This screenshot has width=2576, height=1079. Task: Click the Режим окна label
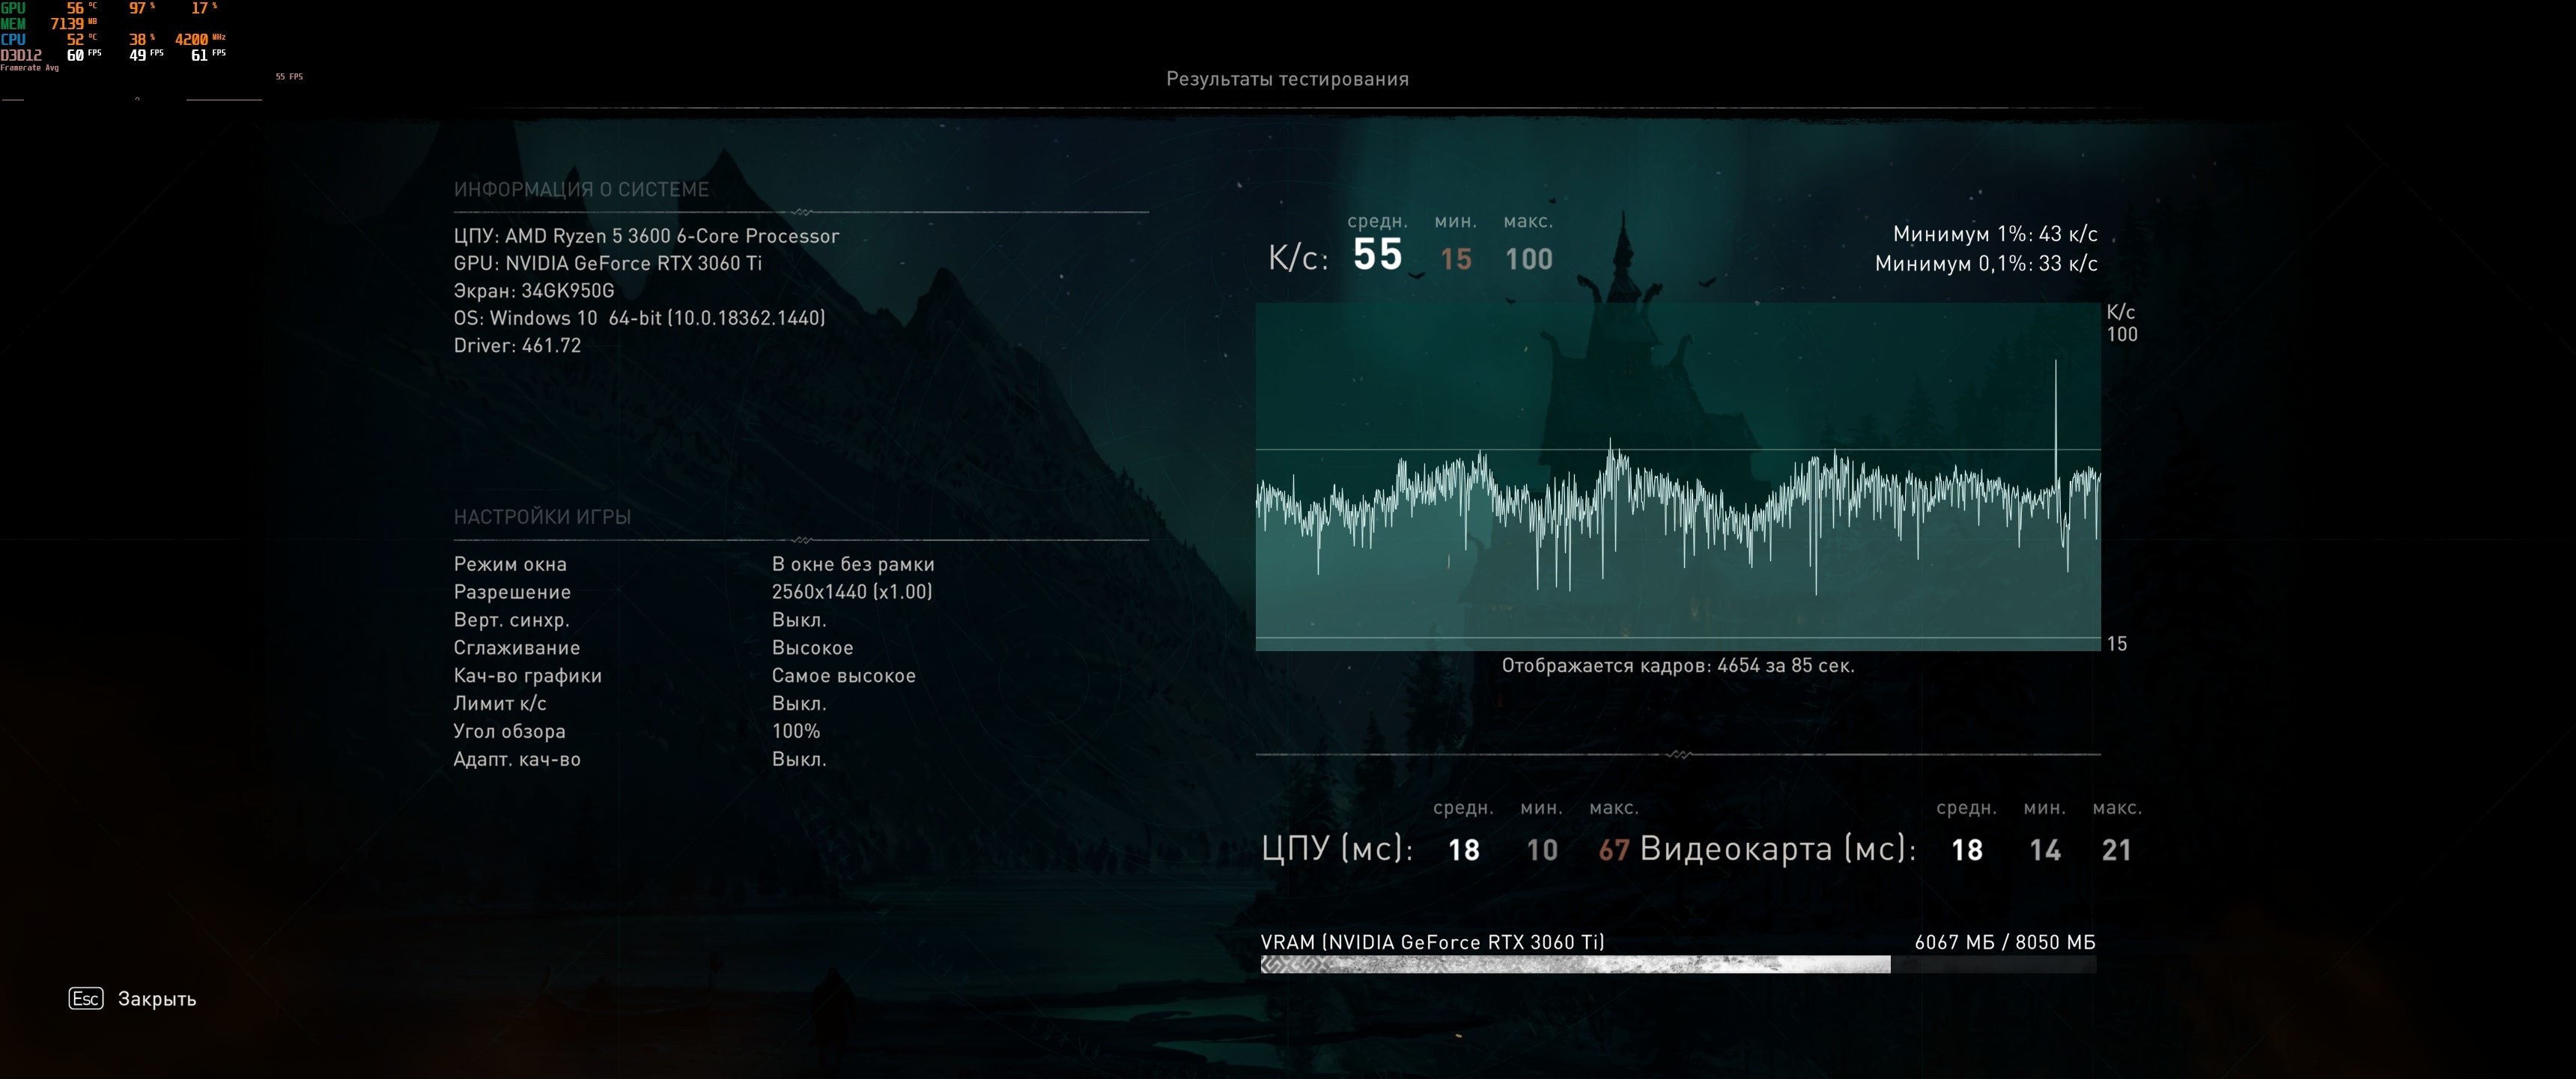[510, 564]
